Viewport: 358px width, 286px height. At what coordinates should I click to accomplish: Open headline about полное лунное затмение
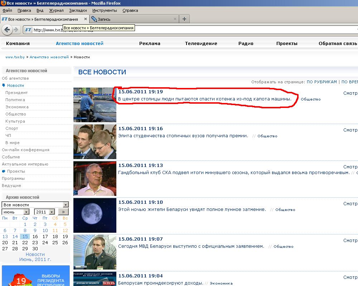coord(192,209)
